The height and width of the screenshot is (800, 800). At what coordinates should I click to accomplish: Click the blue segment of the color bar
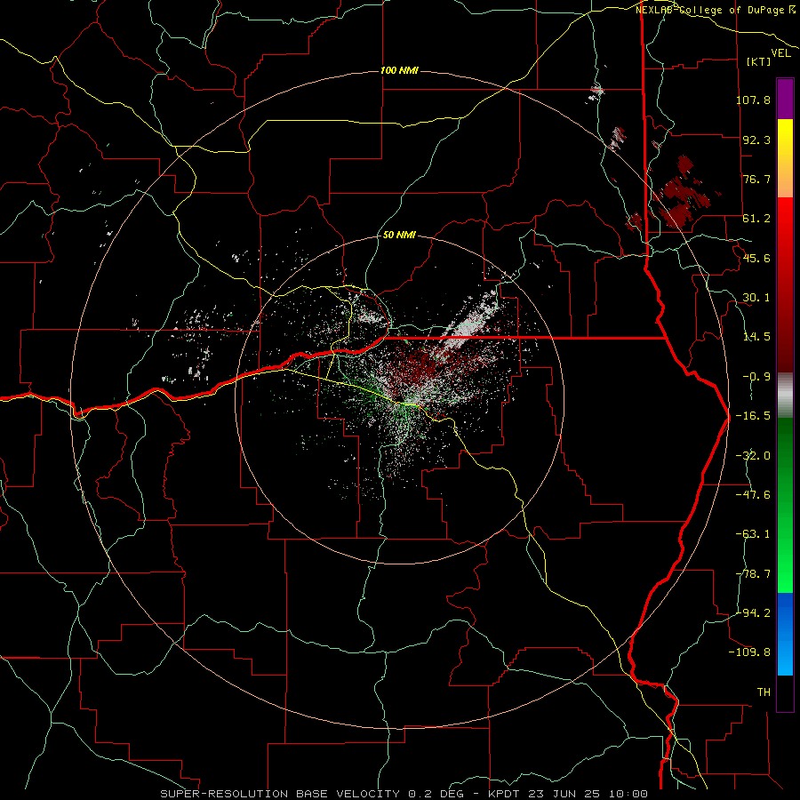pyautogui.click(x=785, y=634)
